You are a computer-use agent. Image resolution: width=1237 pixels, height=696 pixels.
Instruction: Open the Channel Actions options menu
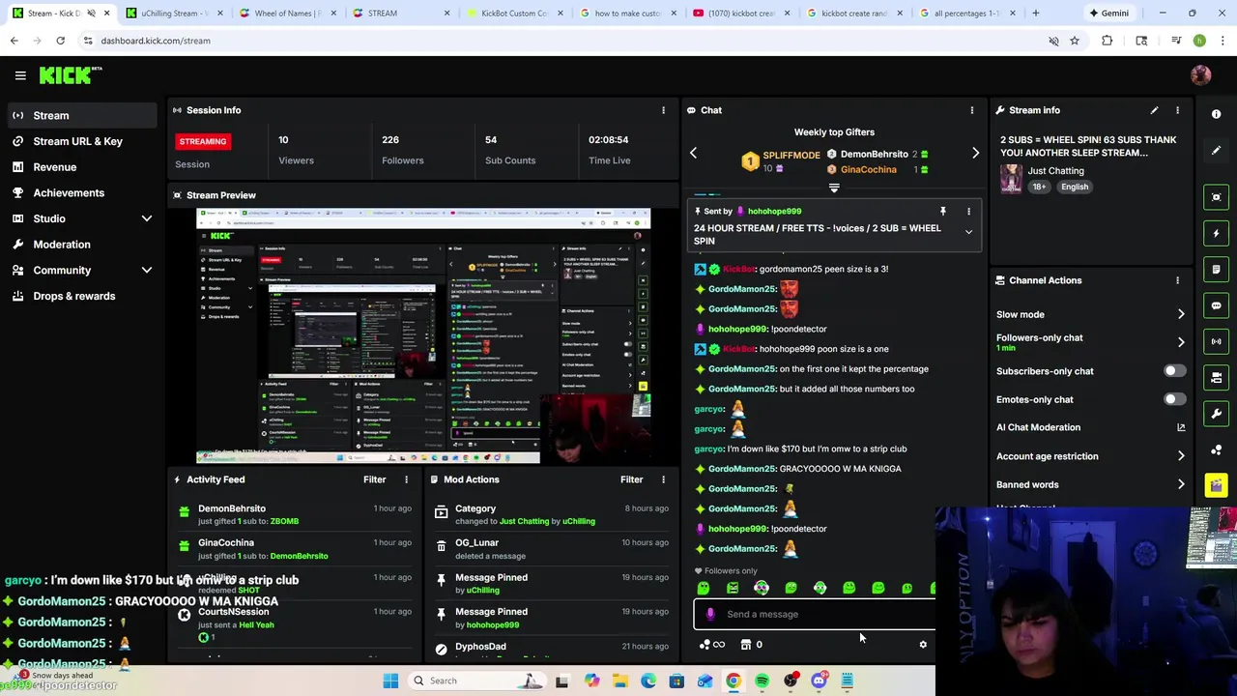(1177, 280)
